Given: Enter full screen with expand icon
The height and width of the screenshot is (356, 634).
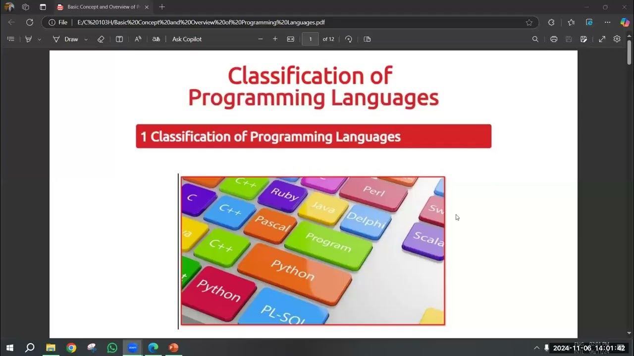Looking at the screenshot, I should coord(602,39).
